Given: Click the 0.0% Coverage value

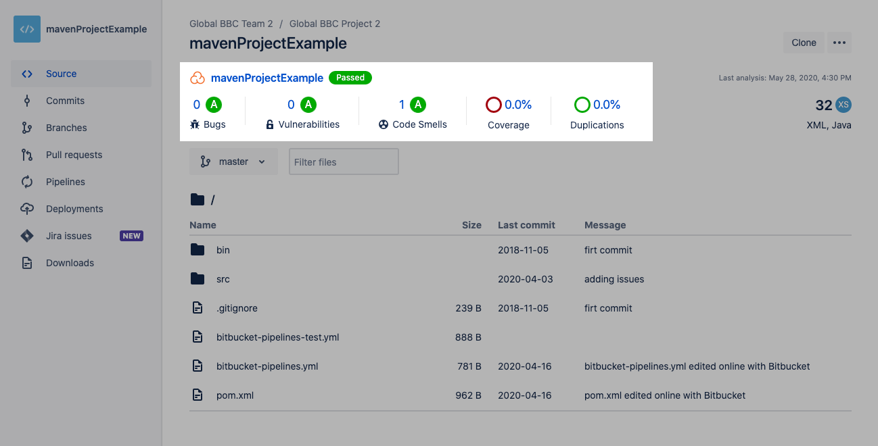Looking at the screenshot, I should [x=518, y=105].
